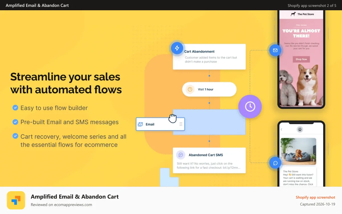Click the dog bed photo in the SMS preview
This screenshot has width=342, height=214.
click(x=298, y=151)
